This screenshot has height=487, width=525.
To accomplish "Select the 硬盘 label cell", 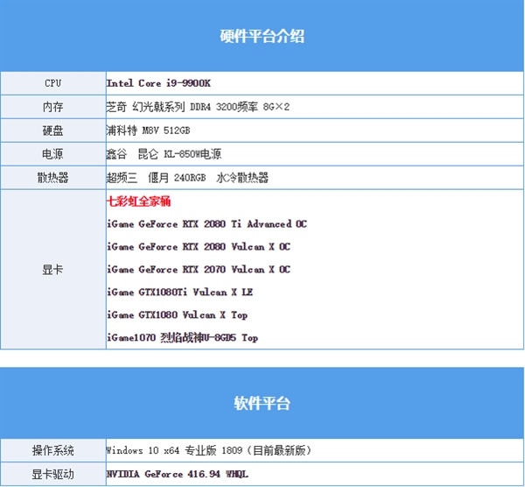I will (x=53, y=131).
